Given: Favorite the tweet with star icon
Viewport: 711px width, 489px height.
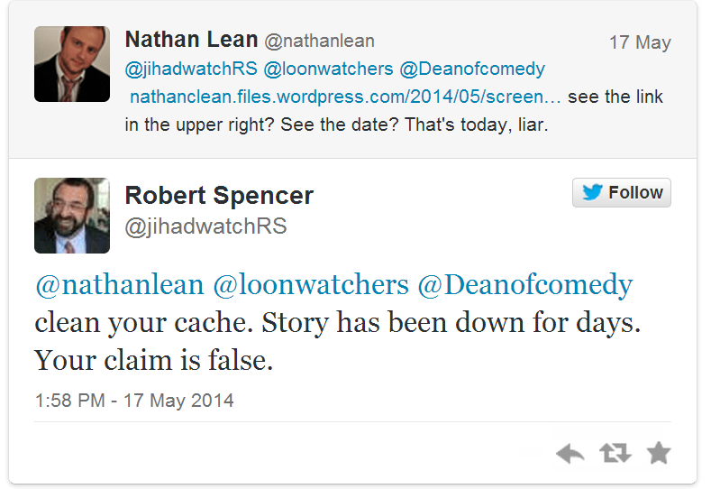Looking at the screenshot, I should 659,453.
